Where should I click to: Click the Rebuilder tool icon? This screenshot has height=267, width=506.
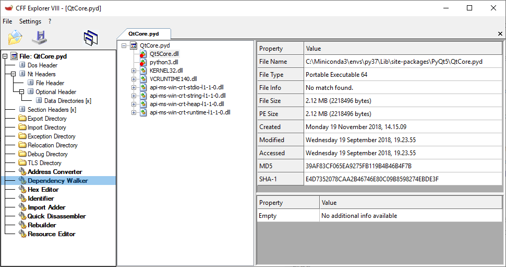[22, 225]
